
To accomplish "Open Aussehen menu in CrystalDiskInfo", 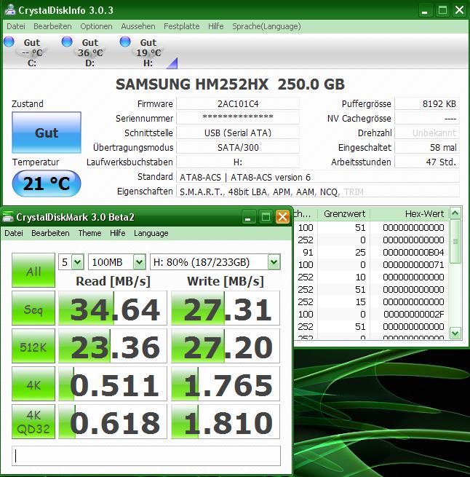I will click(x=138, y=26).
